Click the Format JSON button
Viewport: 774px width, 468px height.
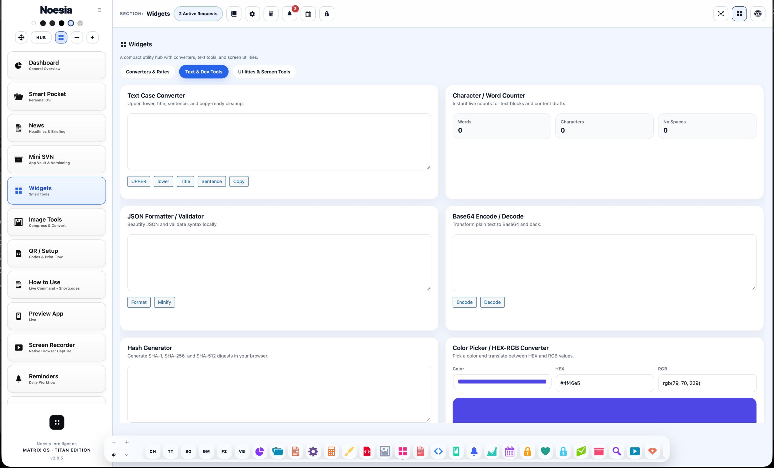[x=139, y=302]
